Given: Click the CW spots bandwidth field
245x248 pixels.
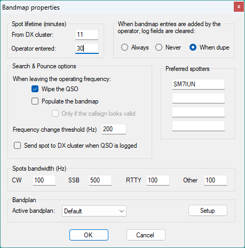Looking at the screenshot, I should (x=44, y=180).
